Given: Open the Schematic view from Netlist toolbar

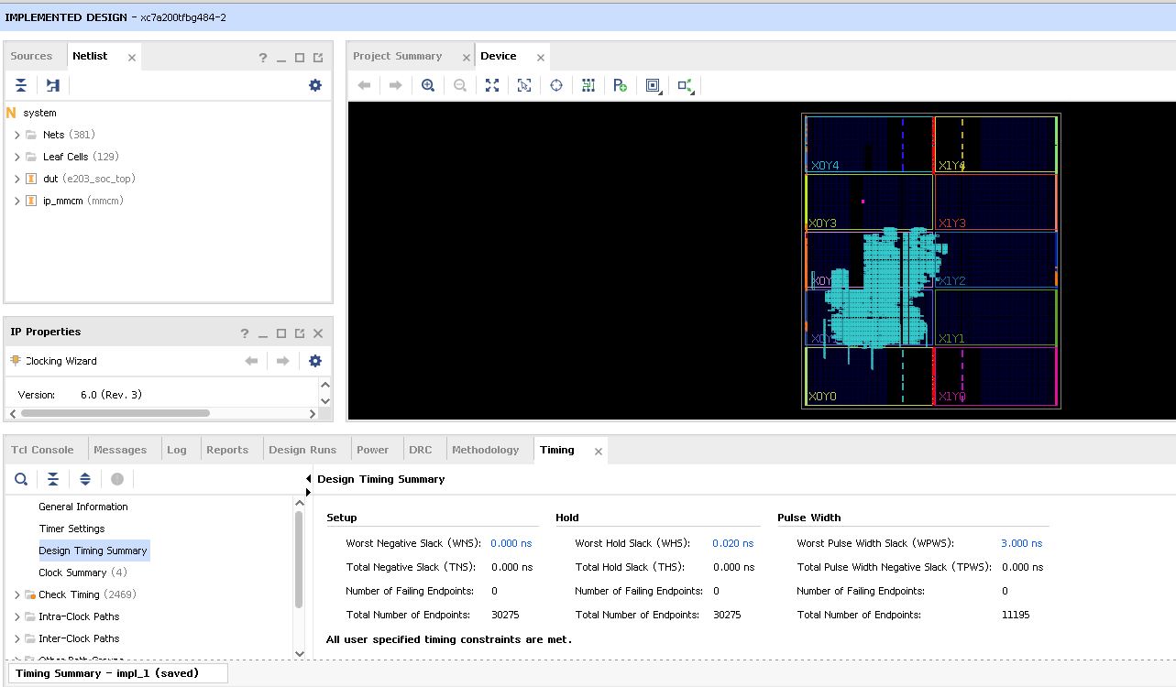Looking at the screenshot, I should (x=53, y=85).
